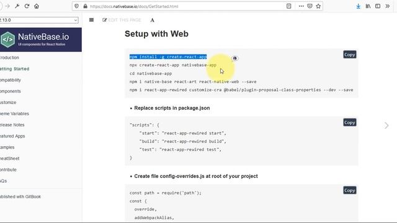Copy the npm install commands block
Viewport: 397px width, 223px height.
[350, 55]
